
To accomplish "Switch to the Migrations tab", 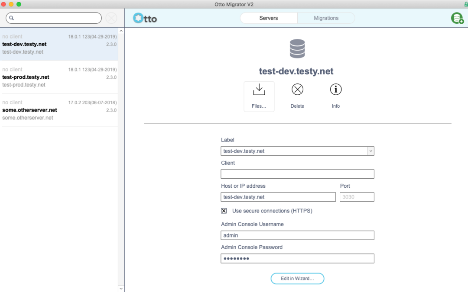I will click(326, 18).
